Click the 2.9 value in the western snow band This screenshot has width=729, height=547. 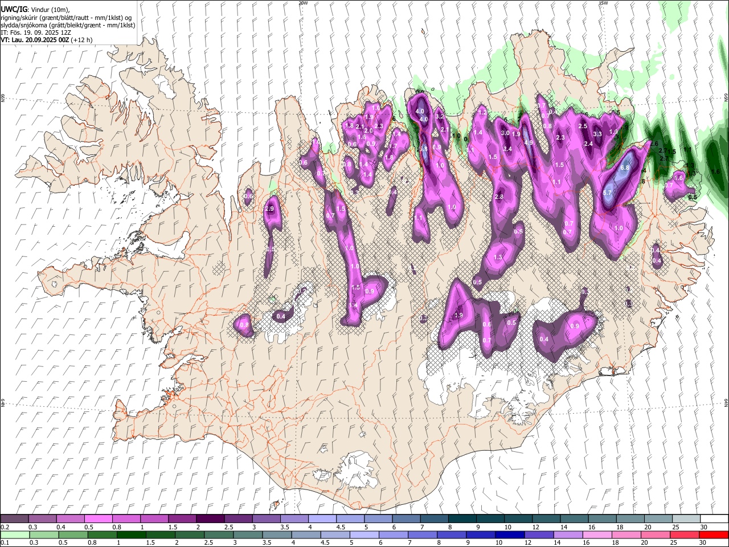click(270, 210)
